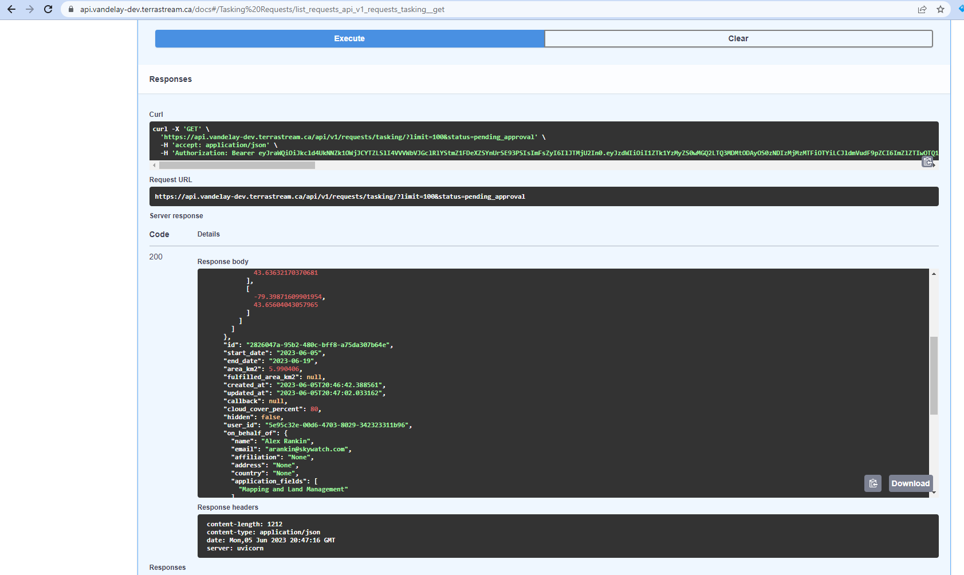Screen dimensions: 964x575
Task: Click the "content-type: application/json" header line
Action: [x=263, y=532]
